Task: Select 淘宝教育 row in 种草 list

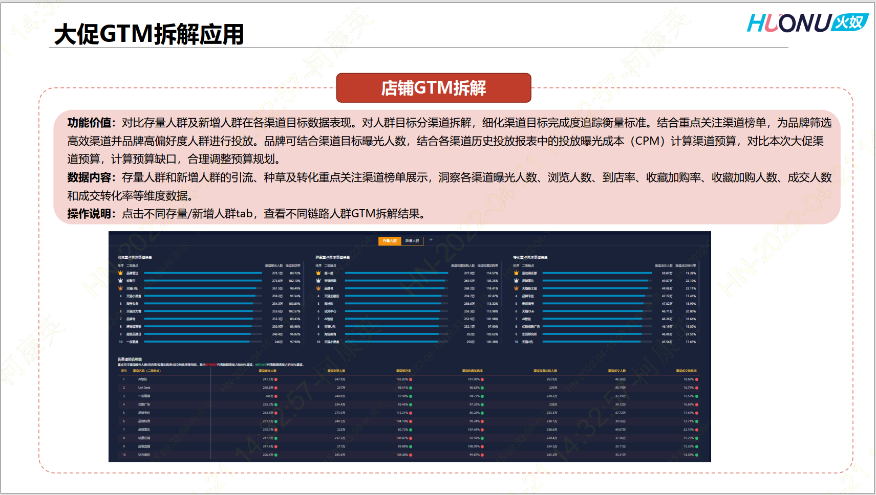Action: [407, 334]
